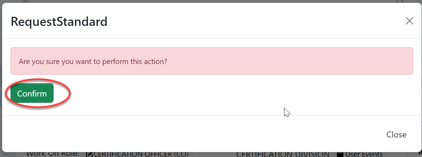Click the partially hidden circular icon at top right
This screenshot has height=157, width=422.
click(400, 1)
